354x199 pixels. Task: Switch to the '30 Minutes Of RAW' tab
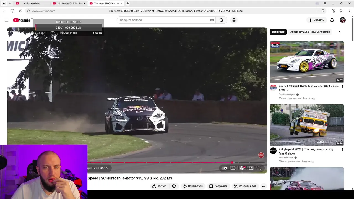coord(69,4)
